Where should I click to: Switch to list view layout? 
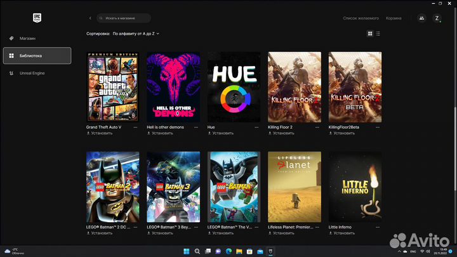pyautogui.click(x=378, y=34)
